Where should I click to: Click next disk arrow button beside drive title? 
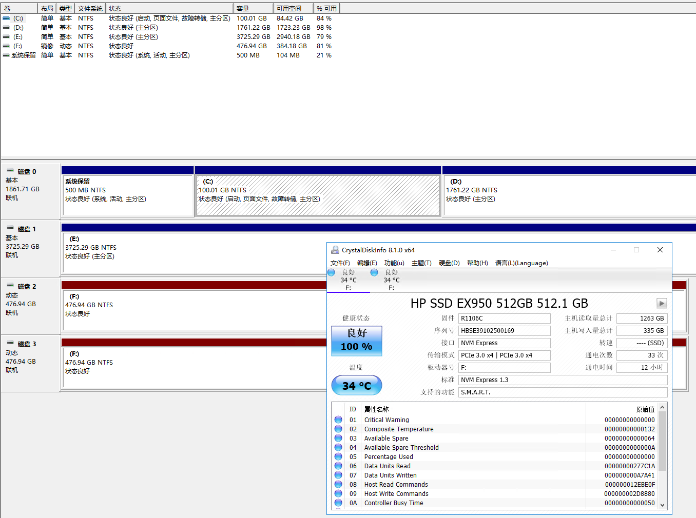(x=662, y=303)
